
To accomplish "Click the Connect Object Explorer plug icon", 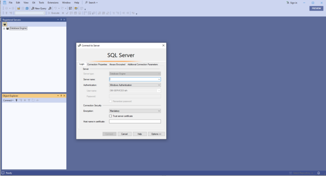I will (16, 100).
